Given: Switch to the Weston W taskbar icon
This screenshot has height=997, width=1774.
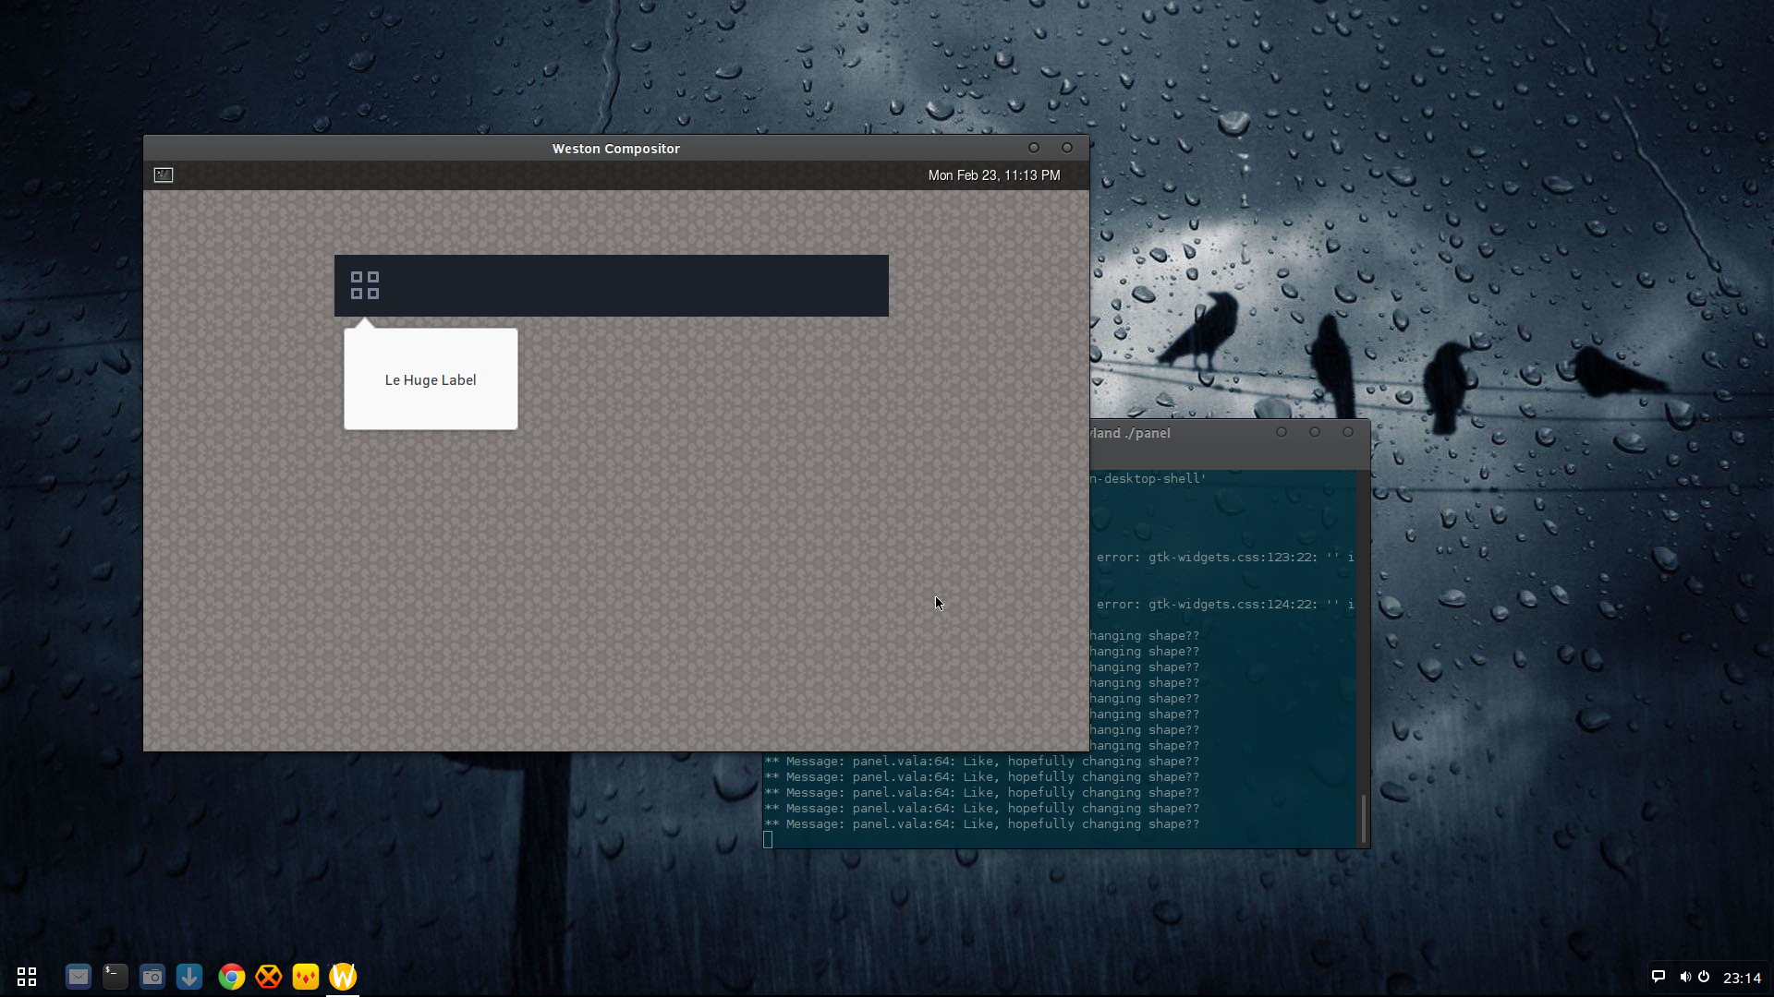Looking at the screenshot, I should click(343, 977).
